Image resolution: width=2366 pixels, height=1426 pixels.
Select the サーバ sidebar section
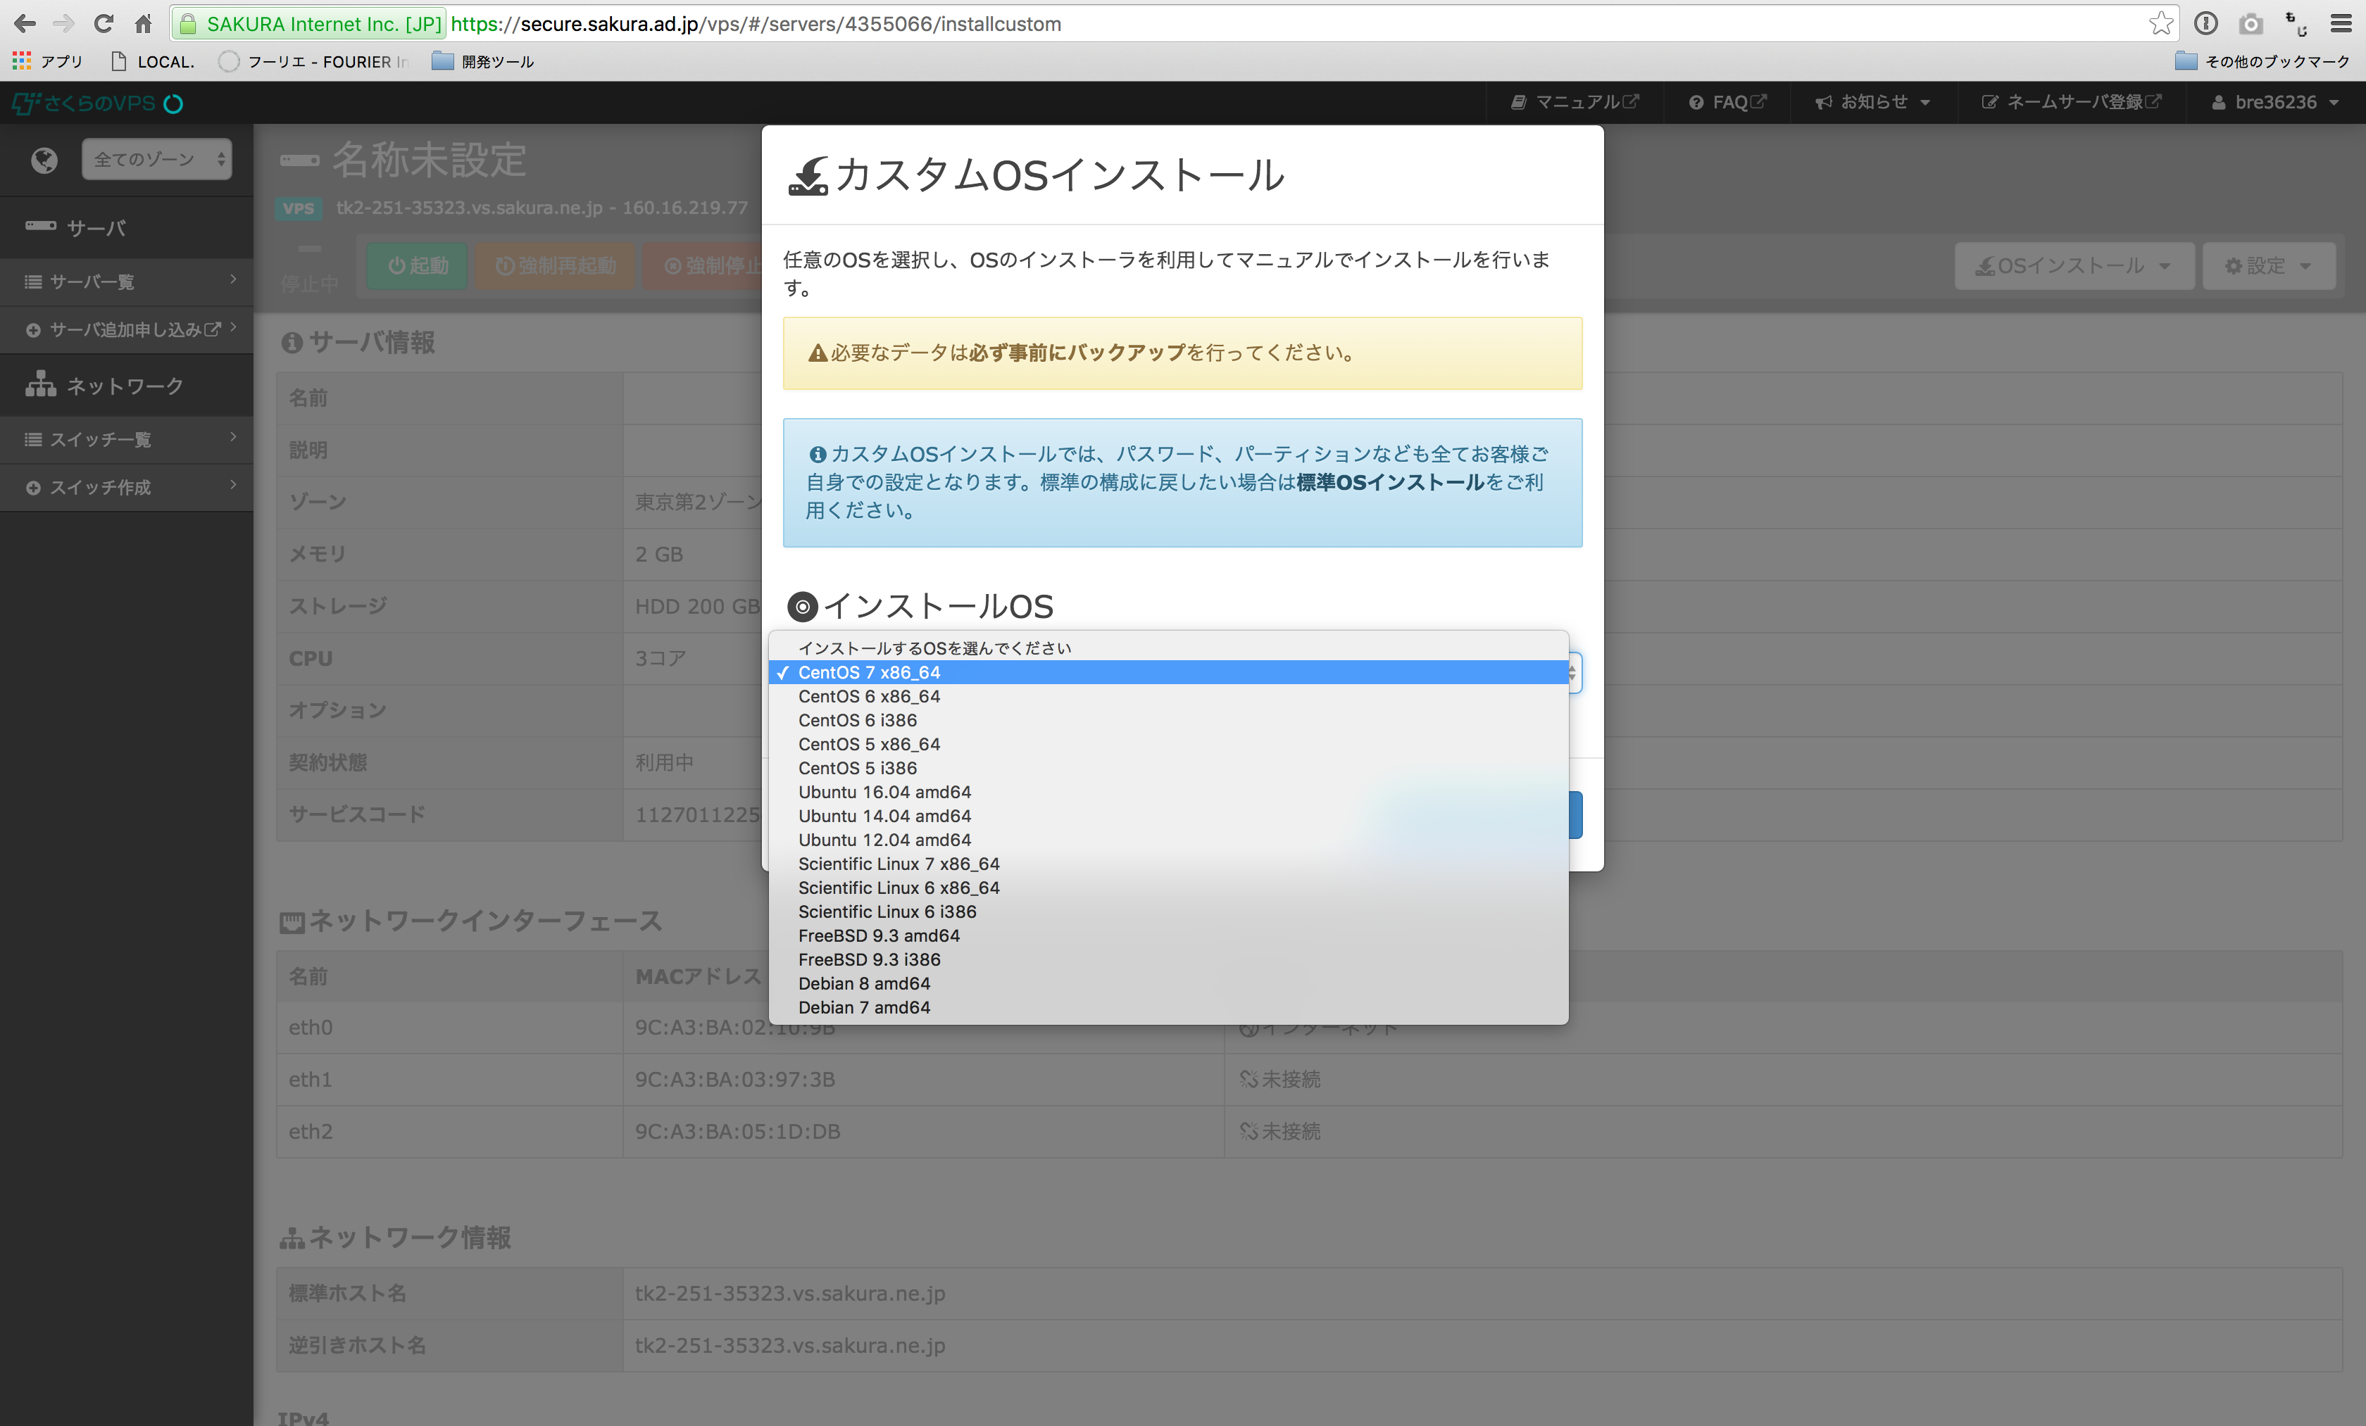[x=127, y=227]
